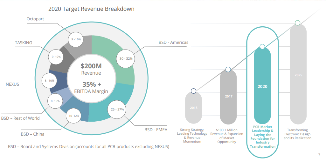Select the Octopart label
326x161 pixels.
pyautogui.click(x=35, y=19)
